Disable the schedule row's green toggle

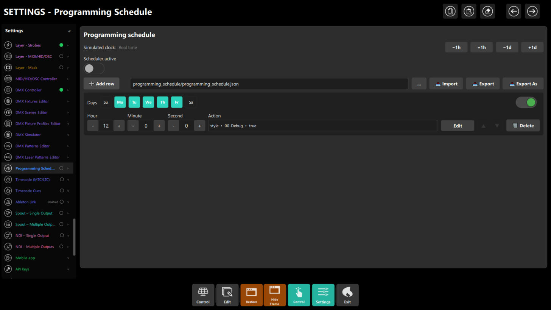pos(526,102)
